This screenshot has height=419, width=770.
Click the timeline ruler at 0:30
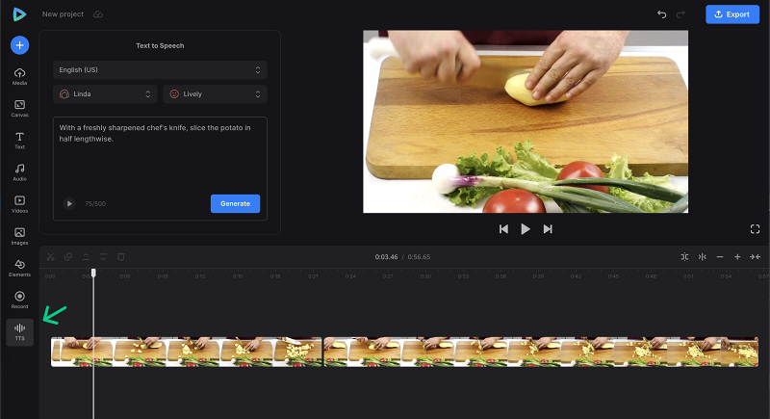(x=425, y=276)
